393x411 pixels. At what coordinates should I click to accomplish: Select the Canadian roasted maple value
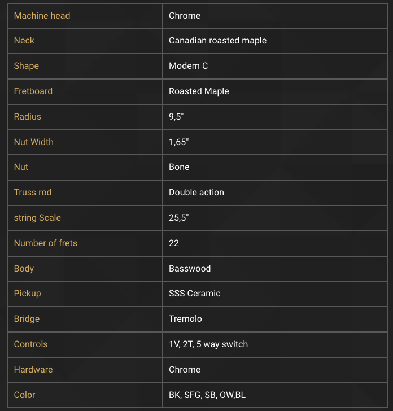(217, 41)
